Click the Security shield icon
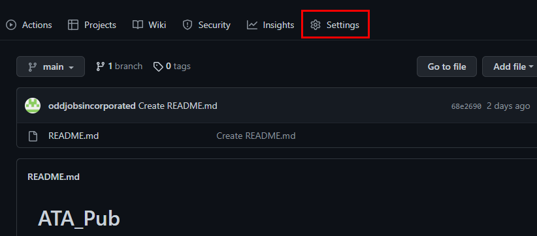This screenshot has width=537, height=236. (187, 25)
